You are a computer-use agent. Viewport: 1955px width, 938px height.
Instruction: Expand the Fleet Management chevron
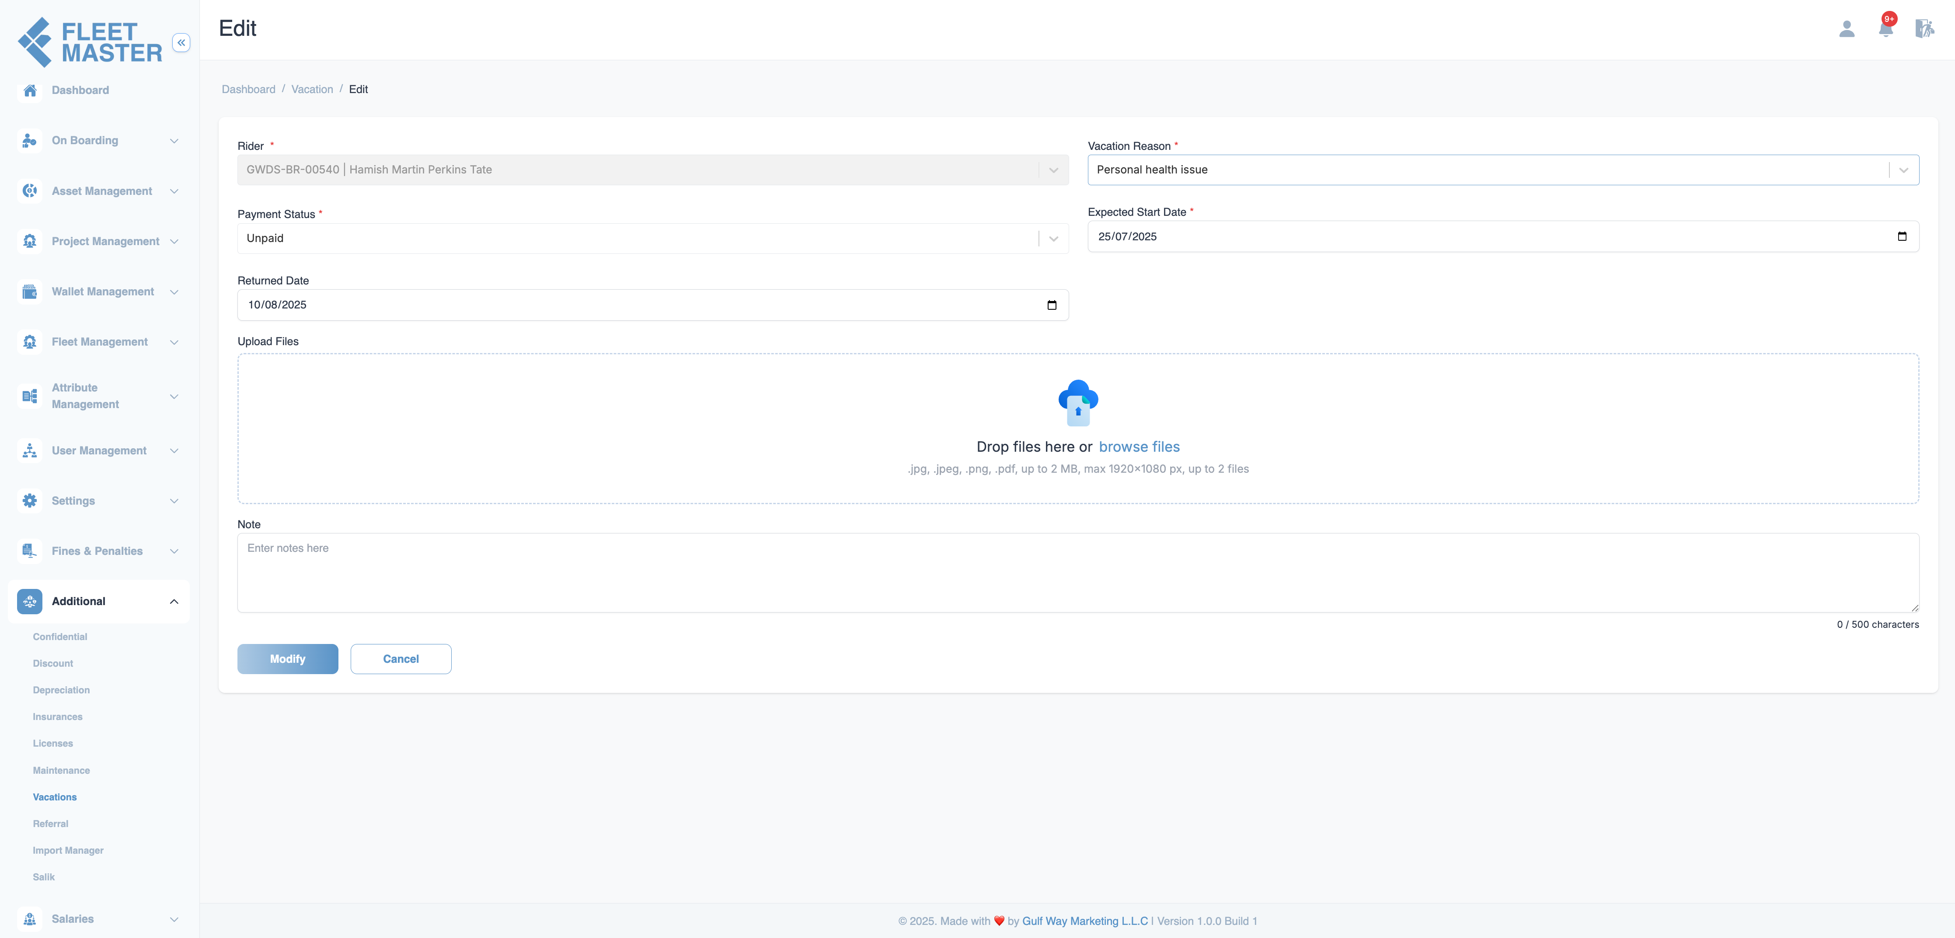[174, 342]
